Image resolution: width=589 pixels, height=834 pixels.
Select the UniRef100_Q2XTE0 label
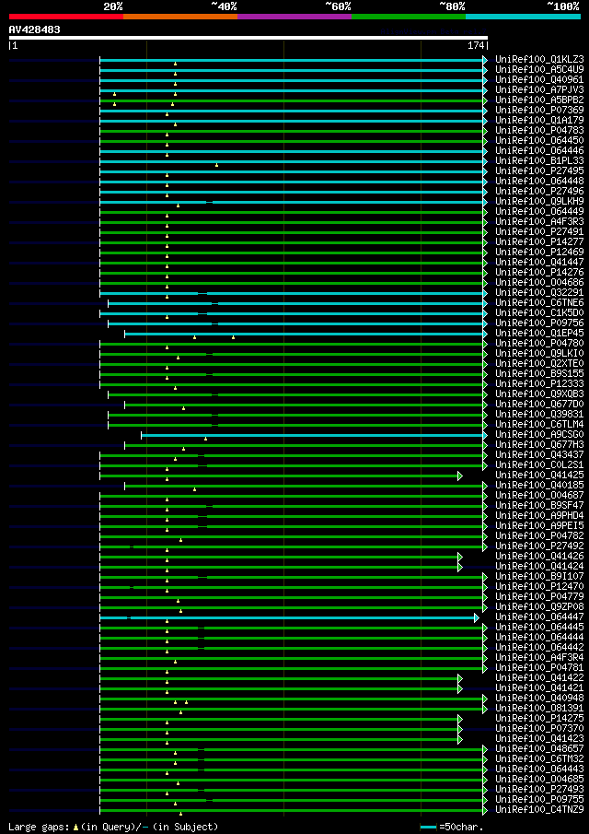click(539, 363)
